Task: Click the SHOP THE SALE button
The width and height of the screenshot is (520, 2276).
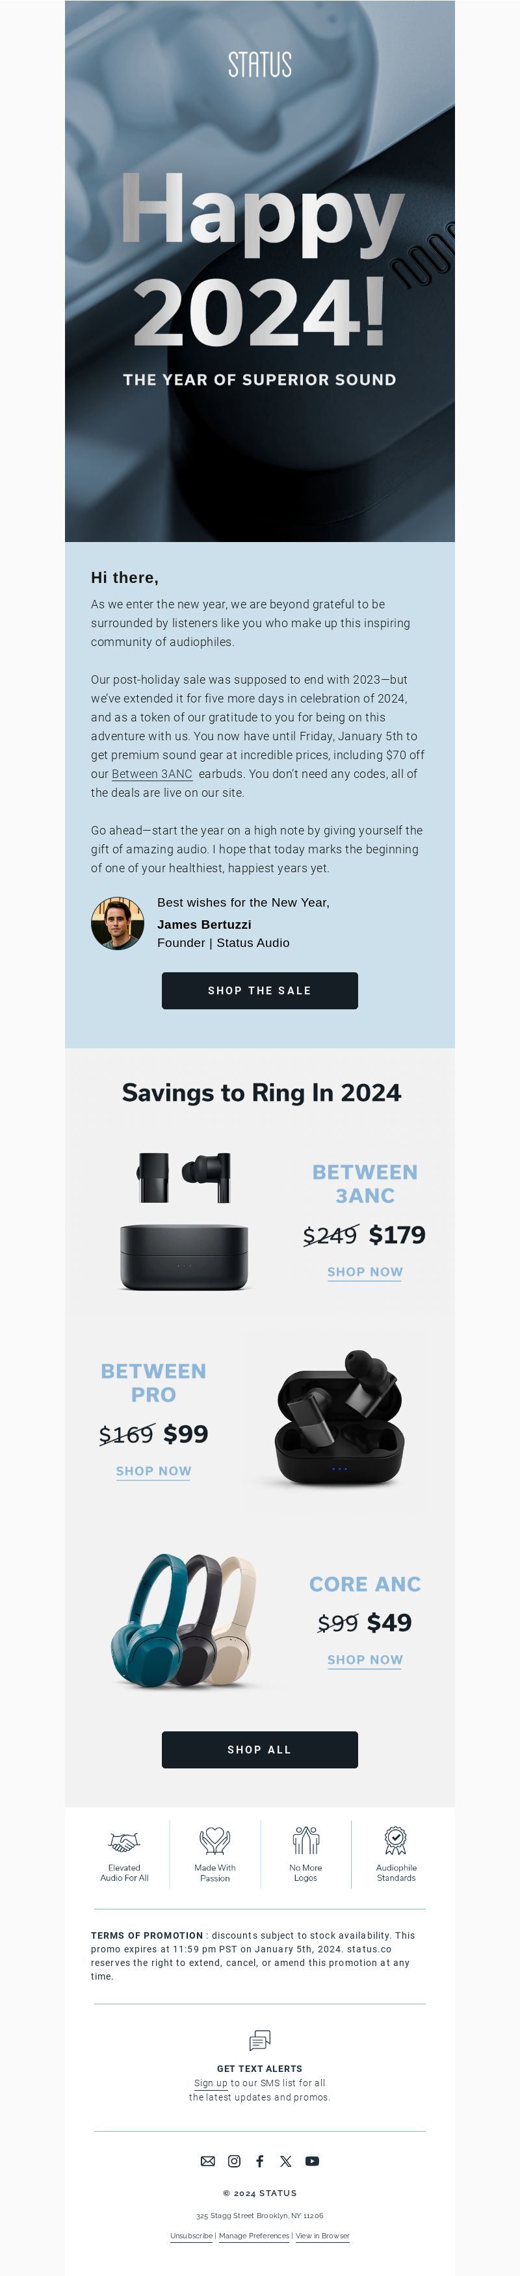Action: 260,990
